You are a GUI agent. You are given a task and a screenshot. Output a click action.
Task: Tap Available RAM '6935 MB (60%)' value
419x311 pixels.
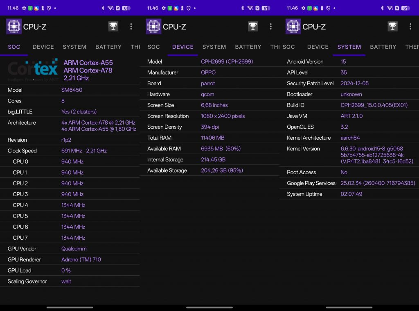(221, 149)
